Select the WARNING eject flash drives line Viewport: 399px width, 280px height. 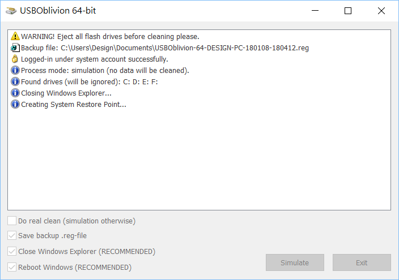[110, 37]
